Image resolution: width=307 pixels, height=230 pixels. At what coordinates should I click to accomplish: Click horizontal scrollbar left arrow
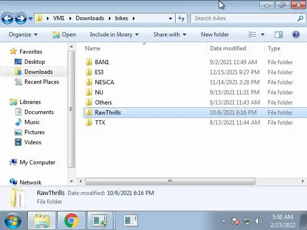(x=81, y=181)
